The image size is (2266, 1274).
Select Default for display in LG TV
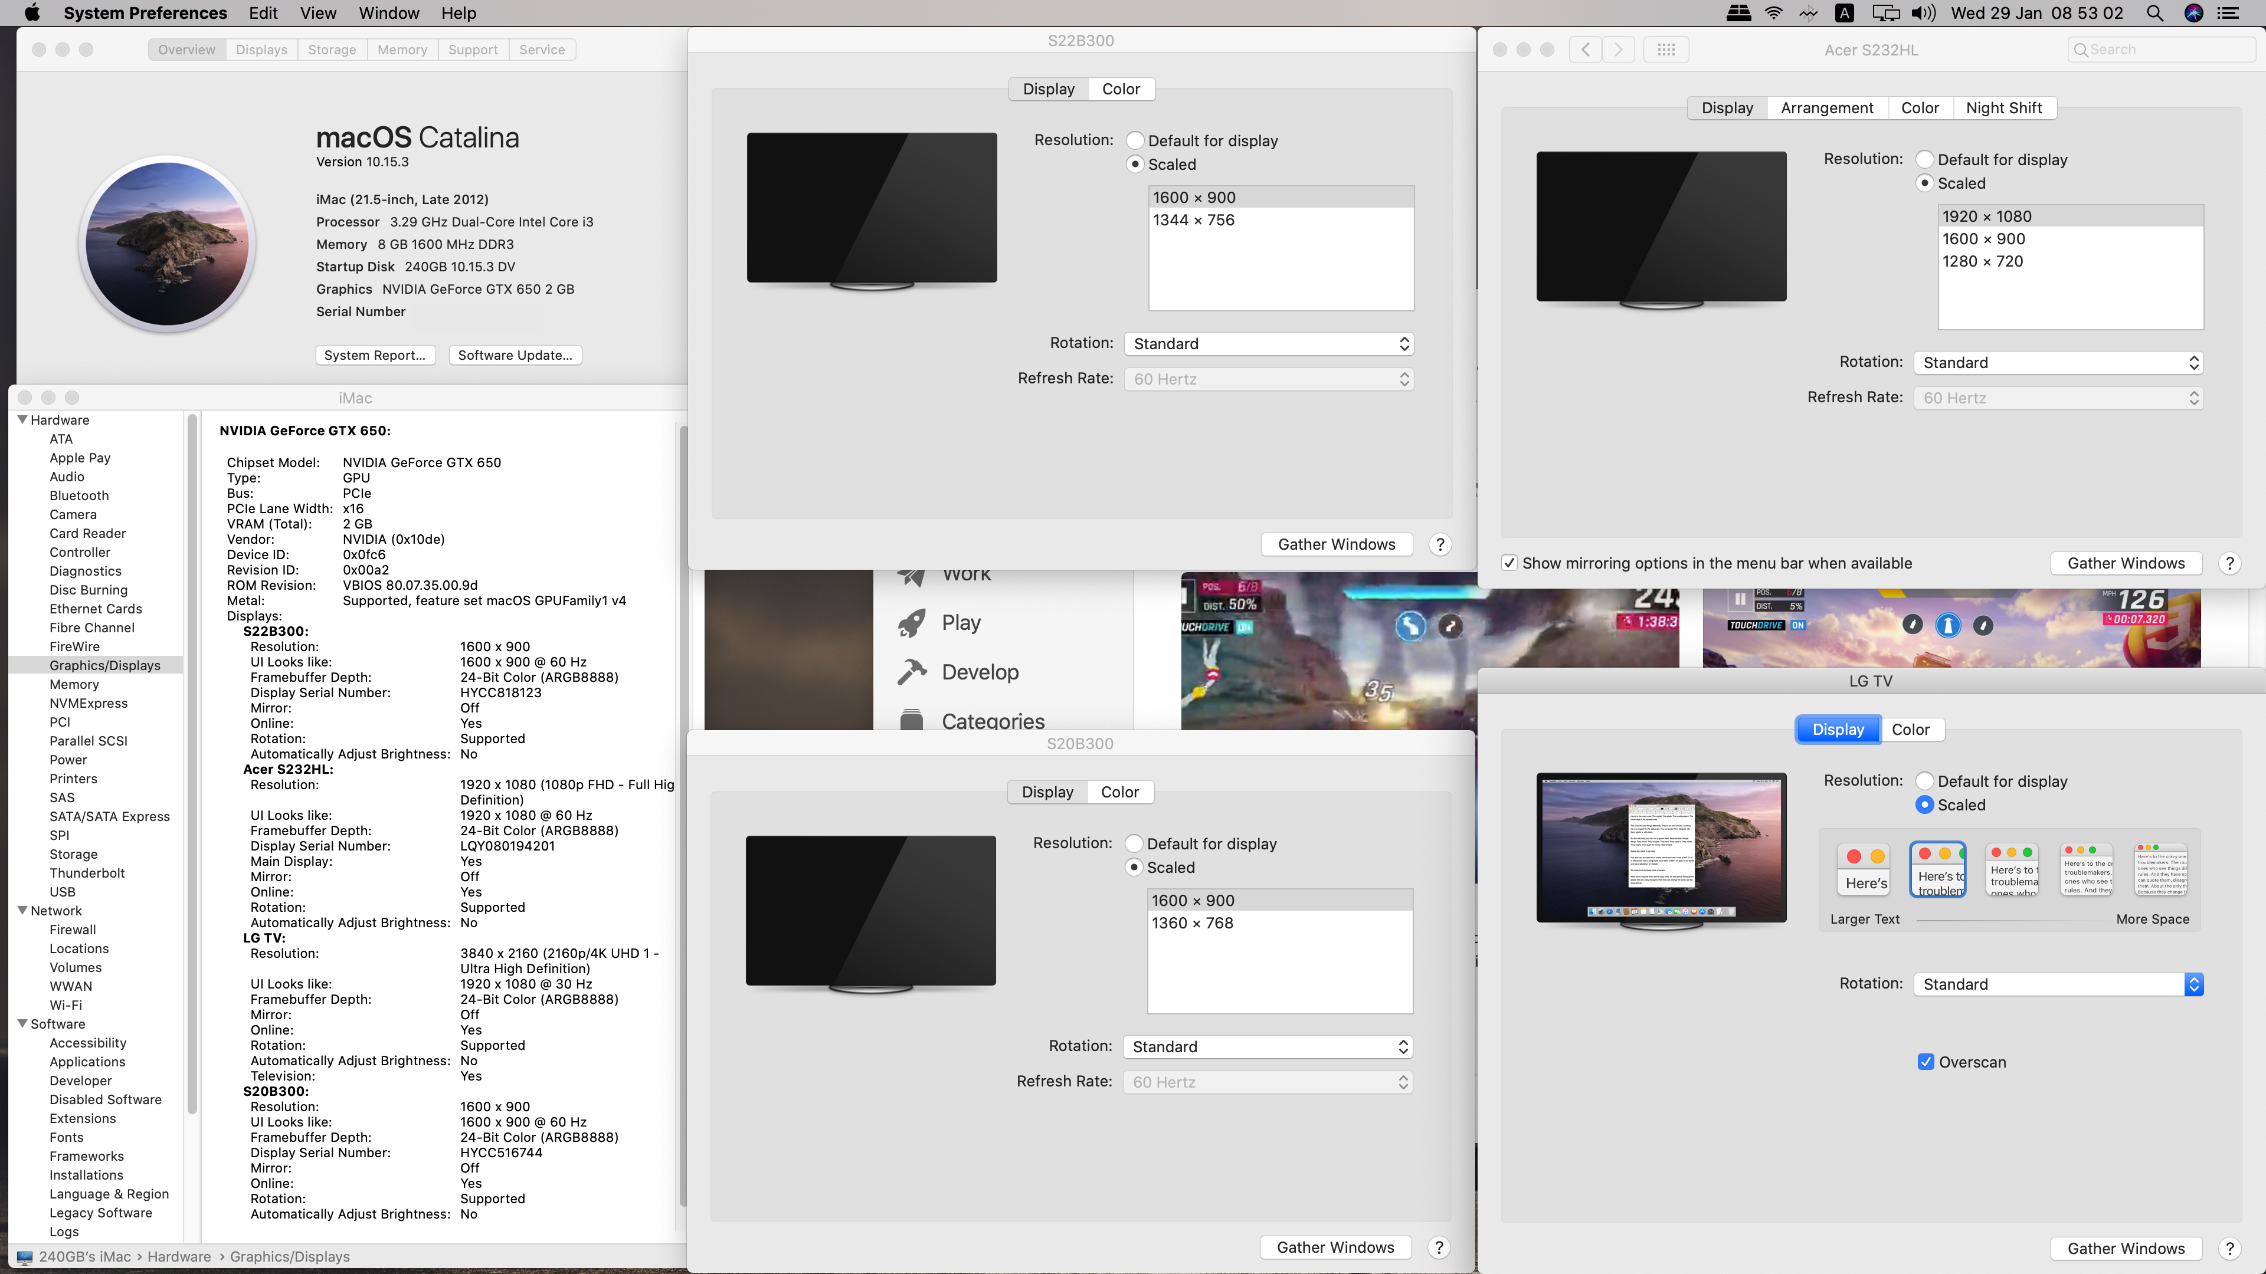[1925, 781]
